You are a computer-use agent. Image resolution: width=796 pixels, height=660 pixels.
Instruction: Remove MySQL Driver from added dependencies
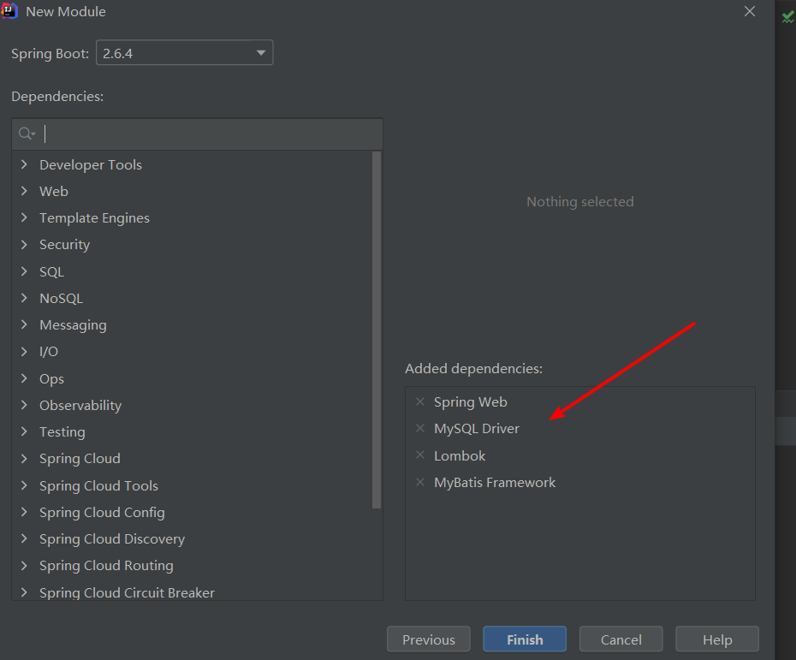click(x=420, y=429)
